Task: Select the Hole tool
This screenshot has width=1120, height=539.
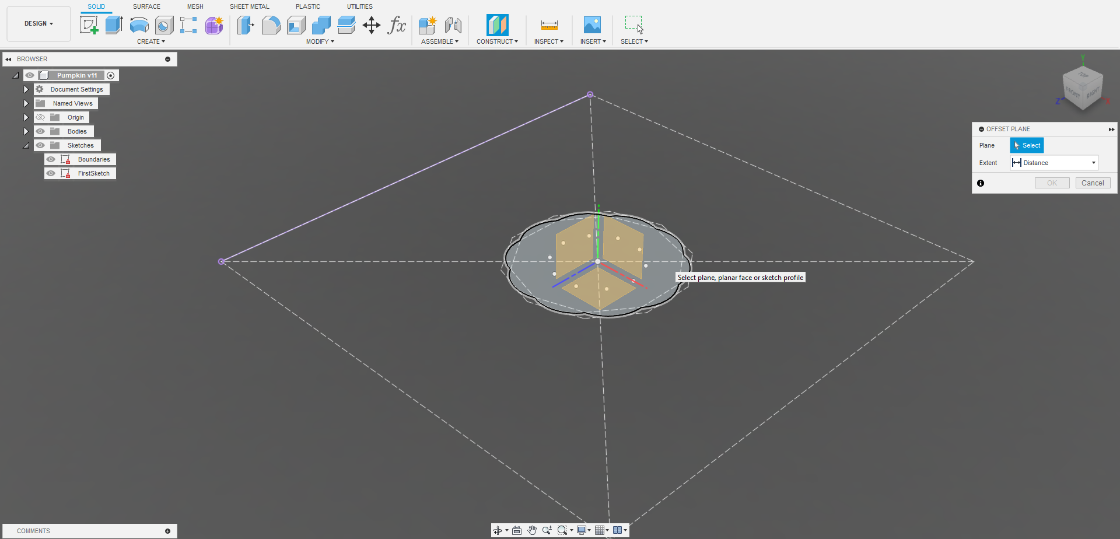Action: (164, 25)
